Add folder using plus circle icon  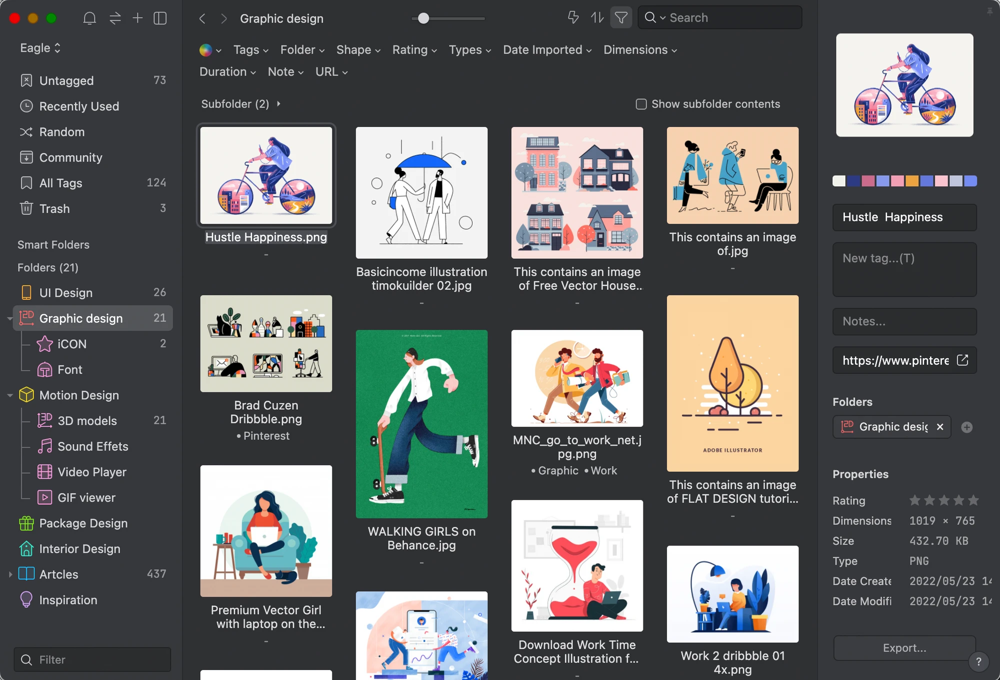[967, 427]
